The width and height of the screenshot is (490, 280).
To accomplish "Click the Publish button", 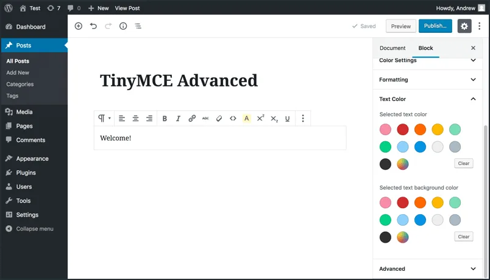I will 435,26.
